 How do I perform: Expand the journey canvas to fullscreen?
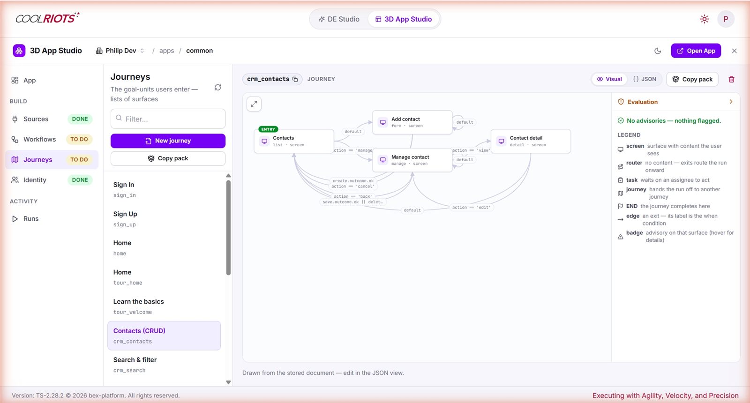(x=254, y=104)
